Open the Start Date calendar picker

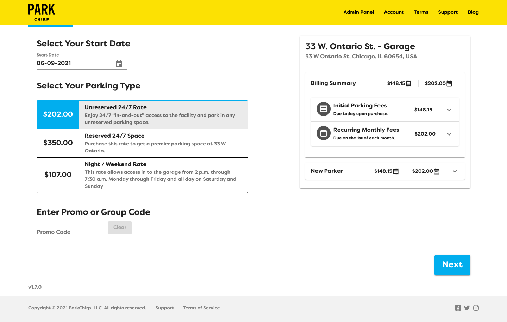119,64
